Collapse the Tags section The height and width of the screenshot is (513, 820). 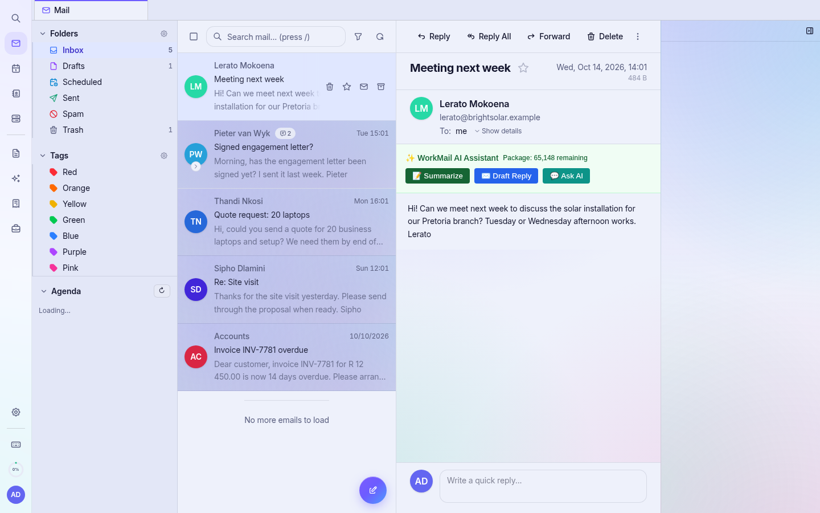tap(43, 156)
